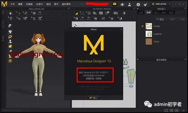Select the Edit Sewing tool in 2D toolbar
Image resolution: width=188 pixels, height=113 pixels.
point(76,18)
